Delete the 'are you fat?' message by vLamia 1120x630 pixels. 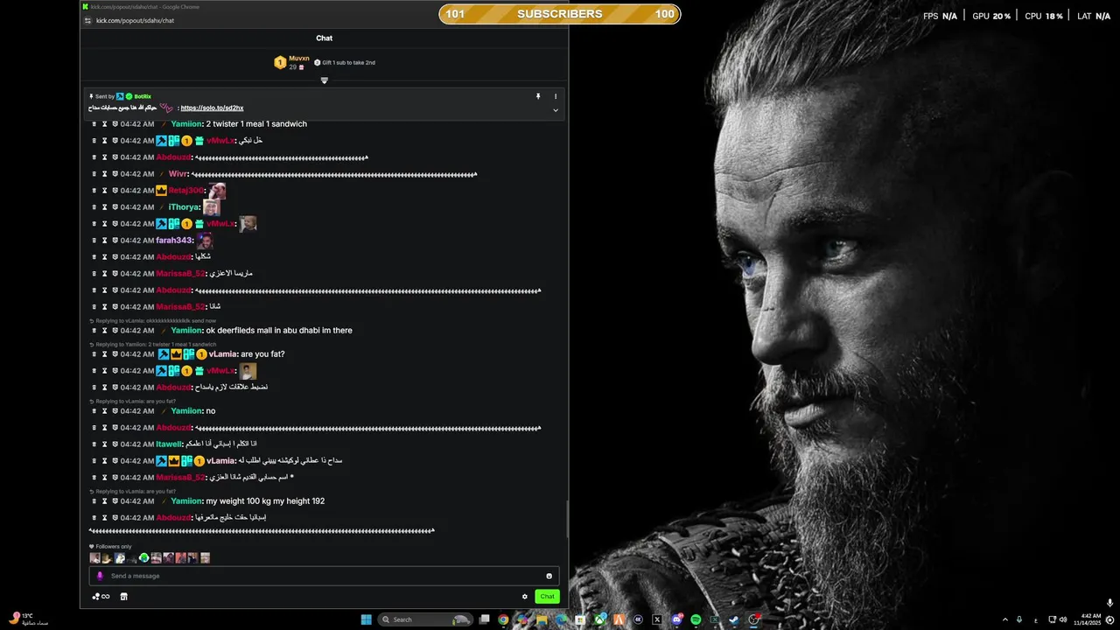(94, 354)
